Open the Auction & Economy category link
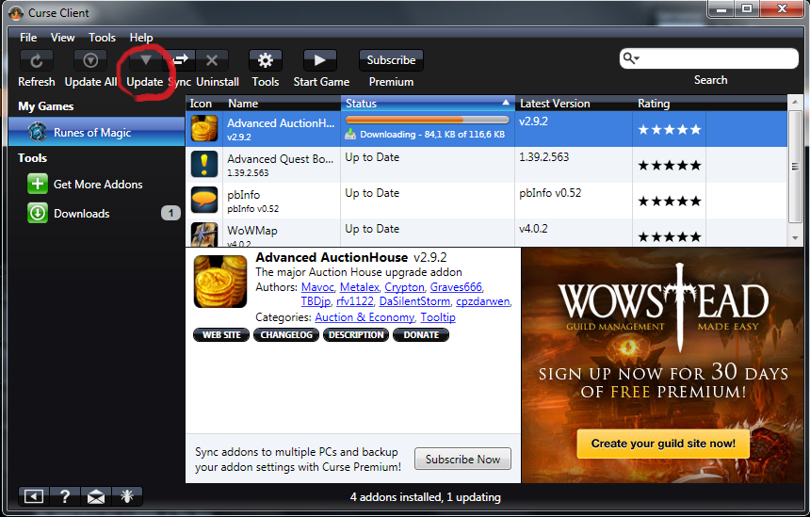The width and height of the screenshot is (810, 517). coord(364,317)
